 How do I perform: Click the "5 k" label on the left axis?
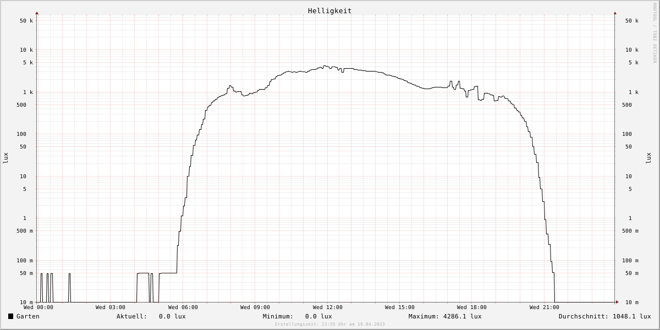click(28, 63)
